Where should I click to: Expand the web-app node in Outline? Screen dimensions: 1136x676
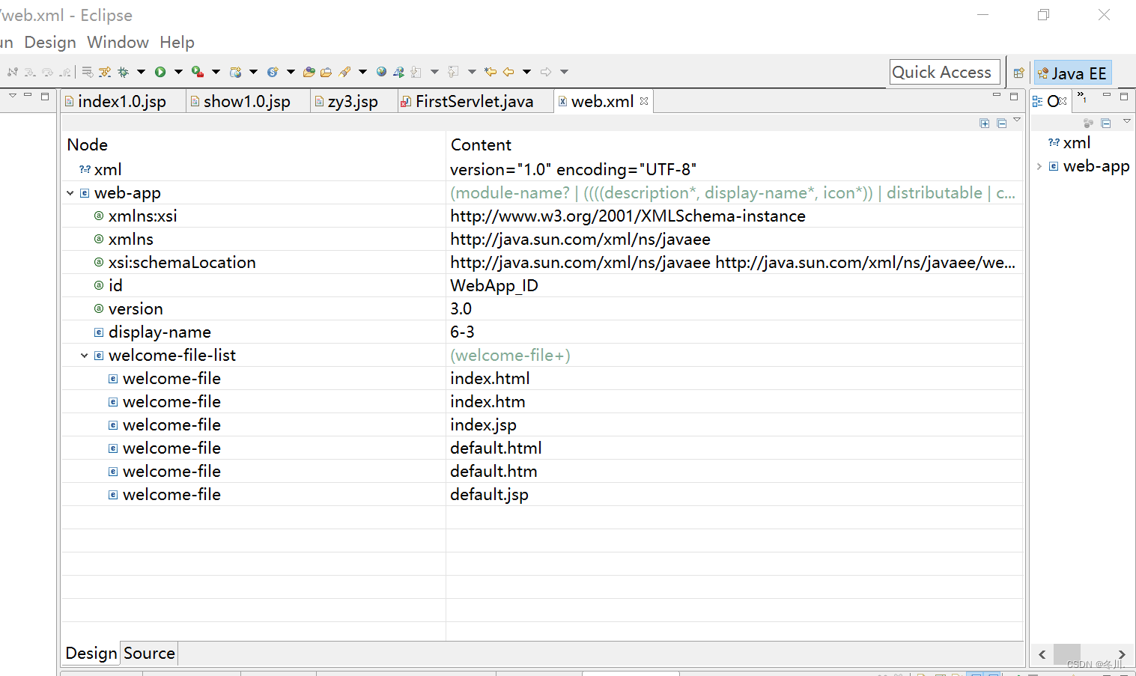(1039, 166)
